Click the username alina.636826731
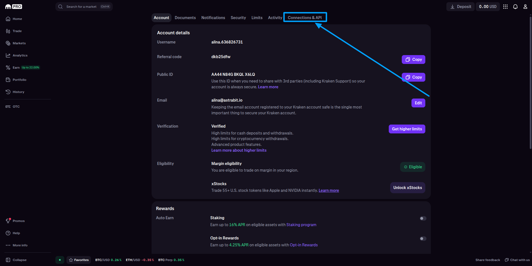The width and height of the screenshot is (532, 266). coord(227,42)
